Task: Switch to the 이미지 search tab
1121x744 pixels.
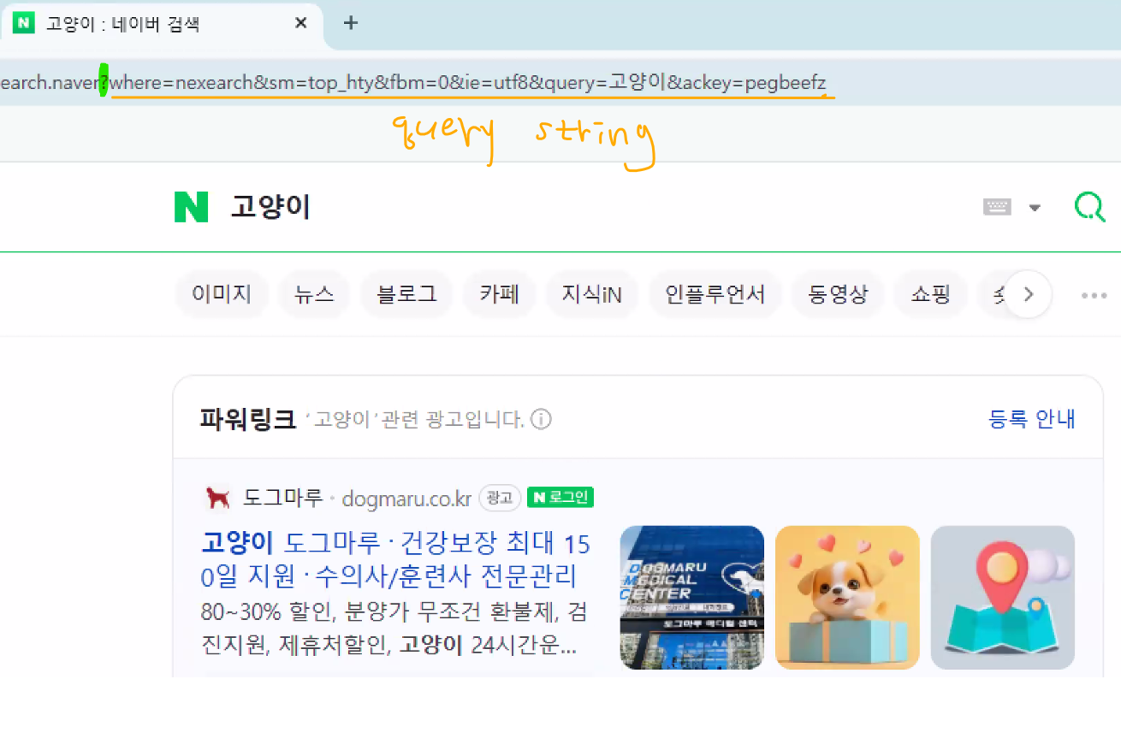Action: [222, 295]
